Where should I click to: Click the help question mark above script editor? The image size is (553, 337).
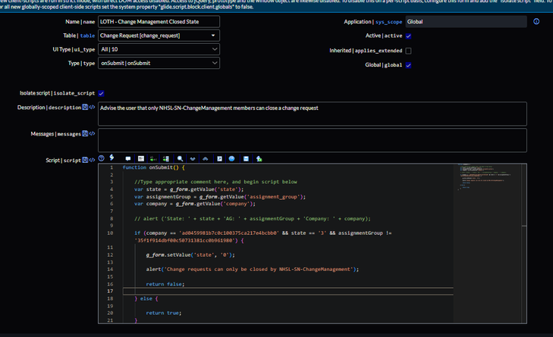[101, 158]
